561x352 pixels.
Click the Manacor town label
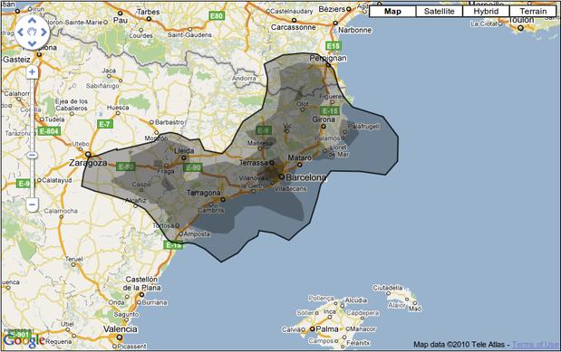pyautogui.click(x=363, y=328)
